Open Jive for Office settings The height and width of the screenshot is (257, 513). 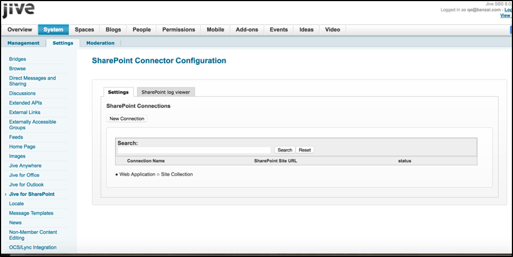click(24, 175)
